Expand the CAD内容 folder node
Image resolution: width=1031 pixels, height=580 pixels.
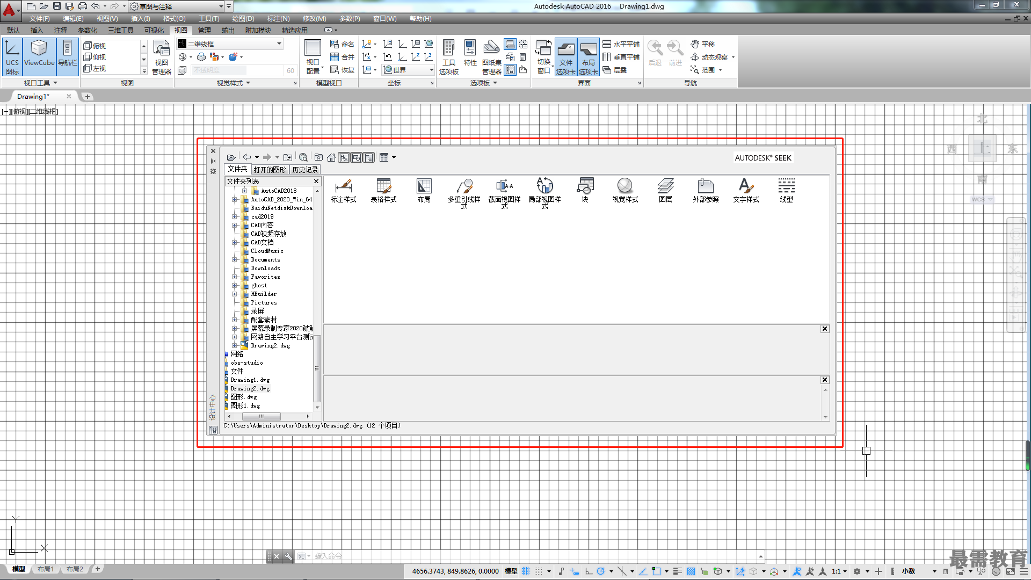click(234, 225)
